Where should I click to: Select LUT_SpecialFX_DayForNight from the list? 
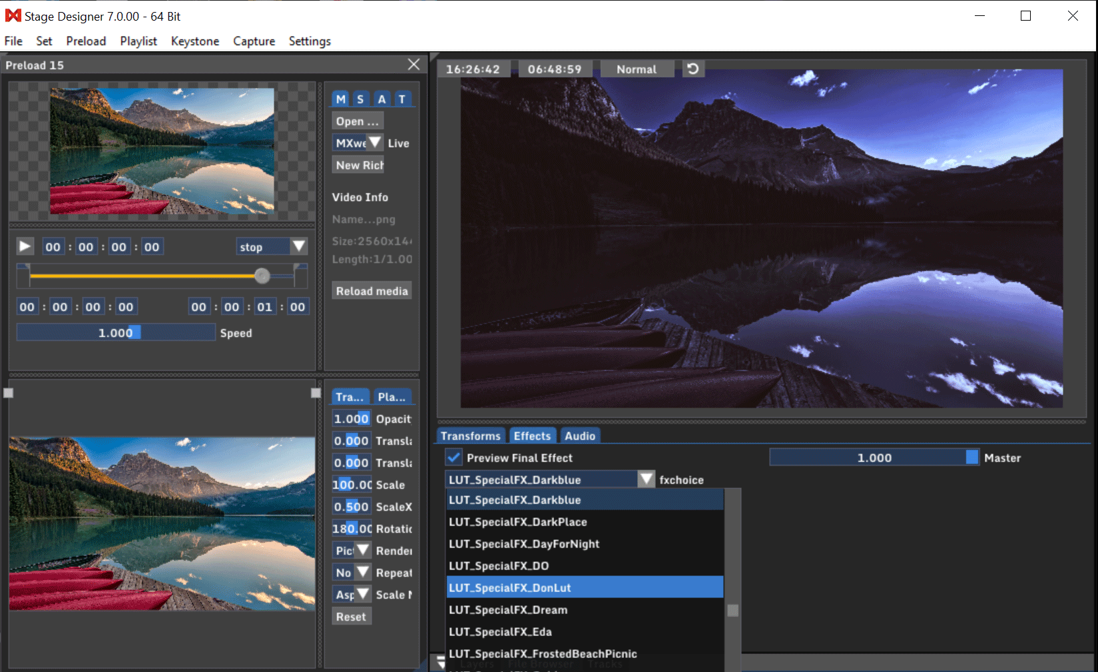pyautogui.click(x=524, y=544)
